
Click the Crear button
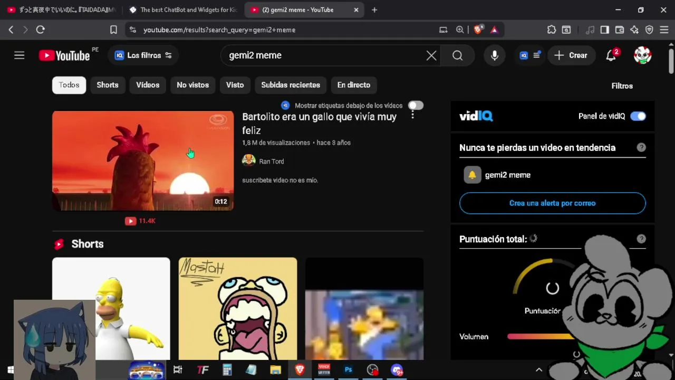(x=571, y=55)
